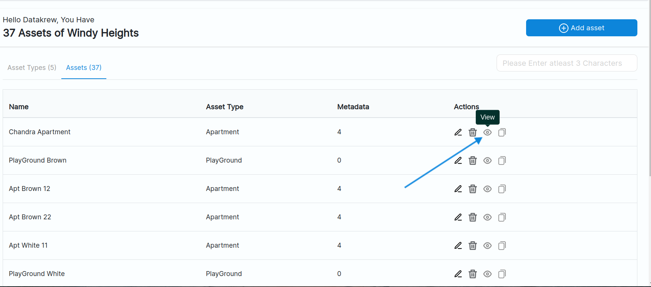Viewport: 651px width, 287px height.
Task: Click metadata count in Apt Brown 12 row
Action: coord(339,189)
